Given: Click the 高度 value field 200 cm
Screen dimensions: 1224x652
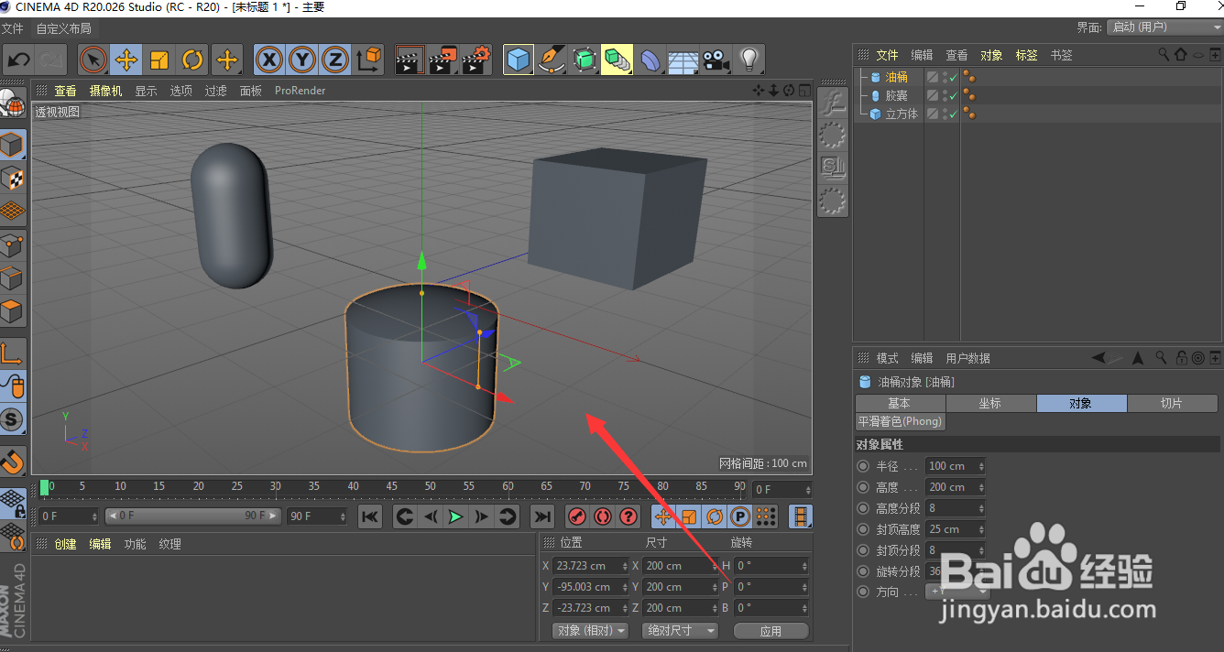Looking at the screenshot, I should click(x=956, y=487).
